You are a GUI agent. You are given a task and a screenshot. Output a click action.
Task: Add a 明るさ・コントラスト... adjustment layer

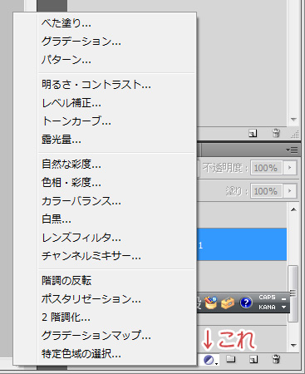117,85
